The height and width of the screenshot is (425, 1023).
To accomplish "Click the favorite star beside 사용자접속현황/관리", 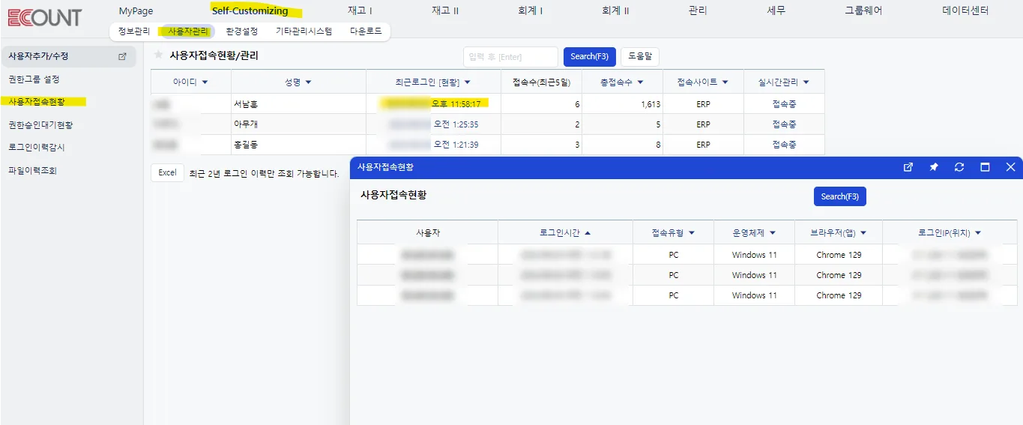I will 158,55.
